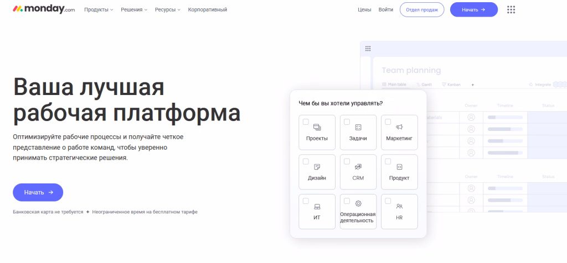The image size is (567, 263).
Task: Expand the Продукты dropdown menu
Action: click(x=99, y=10)
